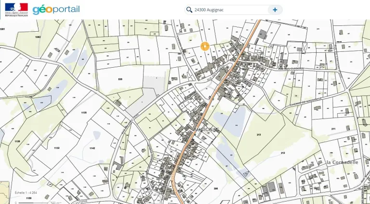Select cadastral parcel 1158
This screenshot has width=370, height=204.
29,198
